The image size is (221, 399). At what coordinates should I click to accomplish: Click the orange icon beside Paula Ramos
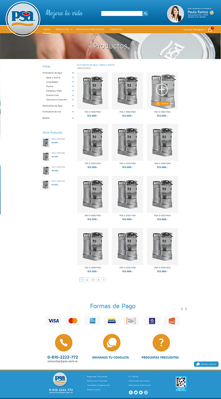(x=212, y=13)
